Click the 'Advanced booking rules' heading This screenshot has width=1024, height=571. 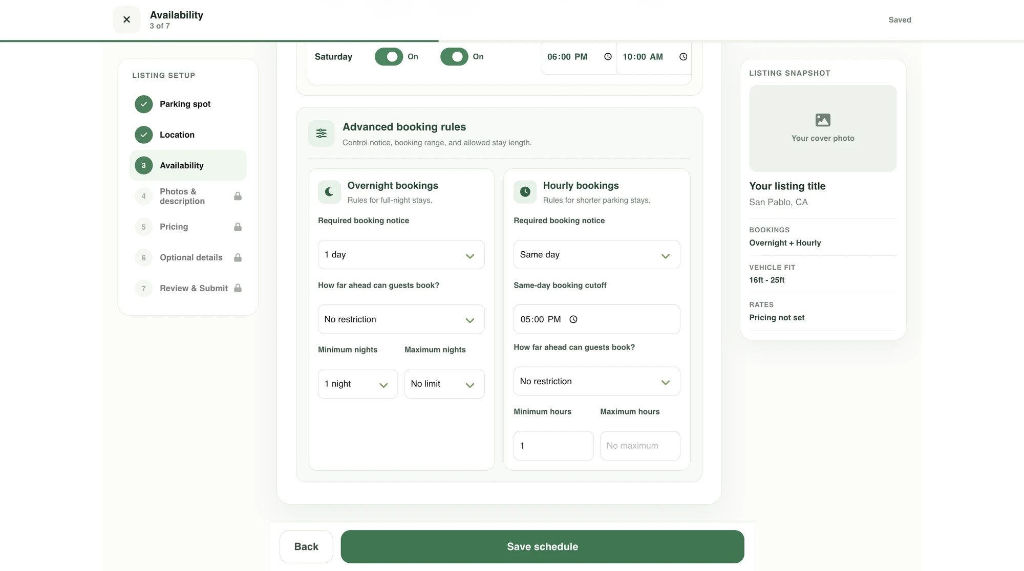(x=404, y=127)
